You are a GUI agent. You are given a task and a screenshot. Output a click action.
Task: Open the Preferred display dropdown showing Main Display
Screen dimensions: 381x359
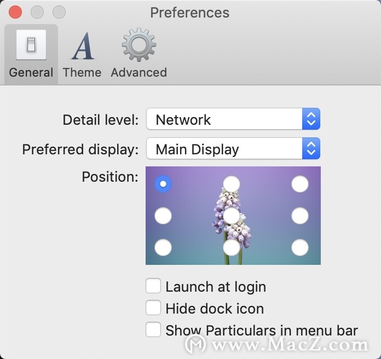[x=233, y=148]
